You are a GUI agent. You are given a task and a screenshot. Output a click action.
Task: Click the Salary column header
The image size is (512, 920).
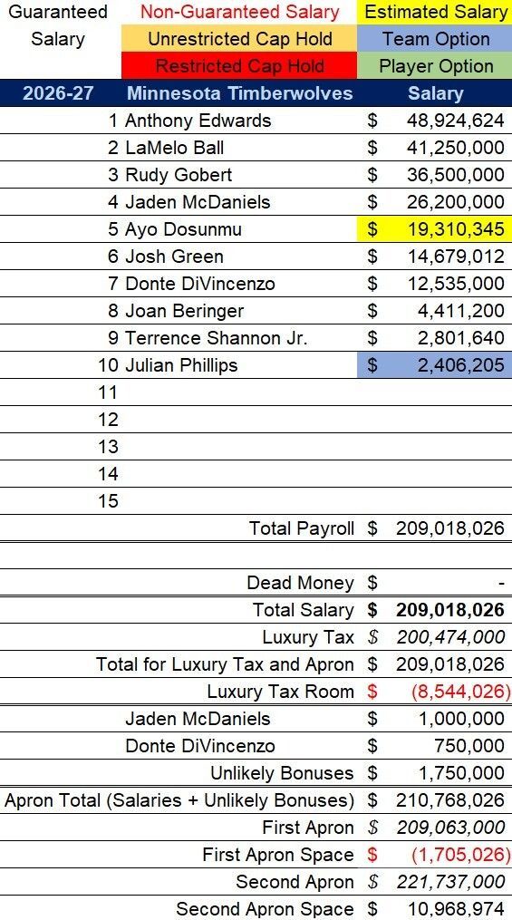435,93
